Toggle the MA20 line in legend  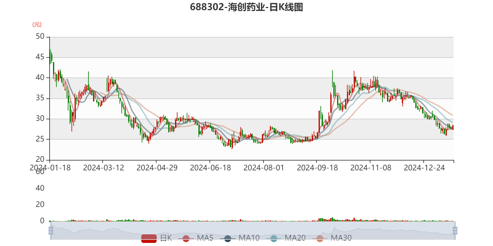[286, 238]
